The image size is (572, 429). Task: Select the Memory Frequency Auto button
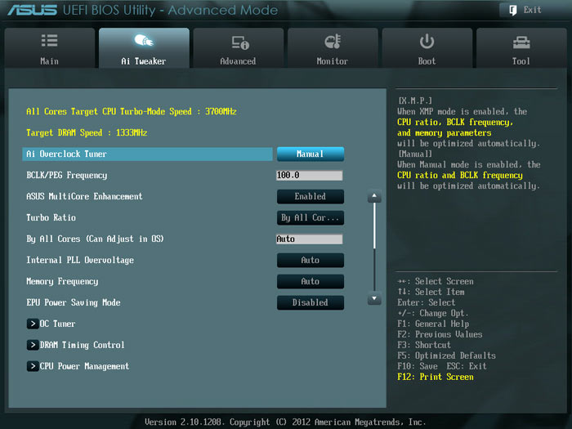[x=310, y=281]
